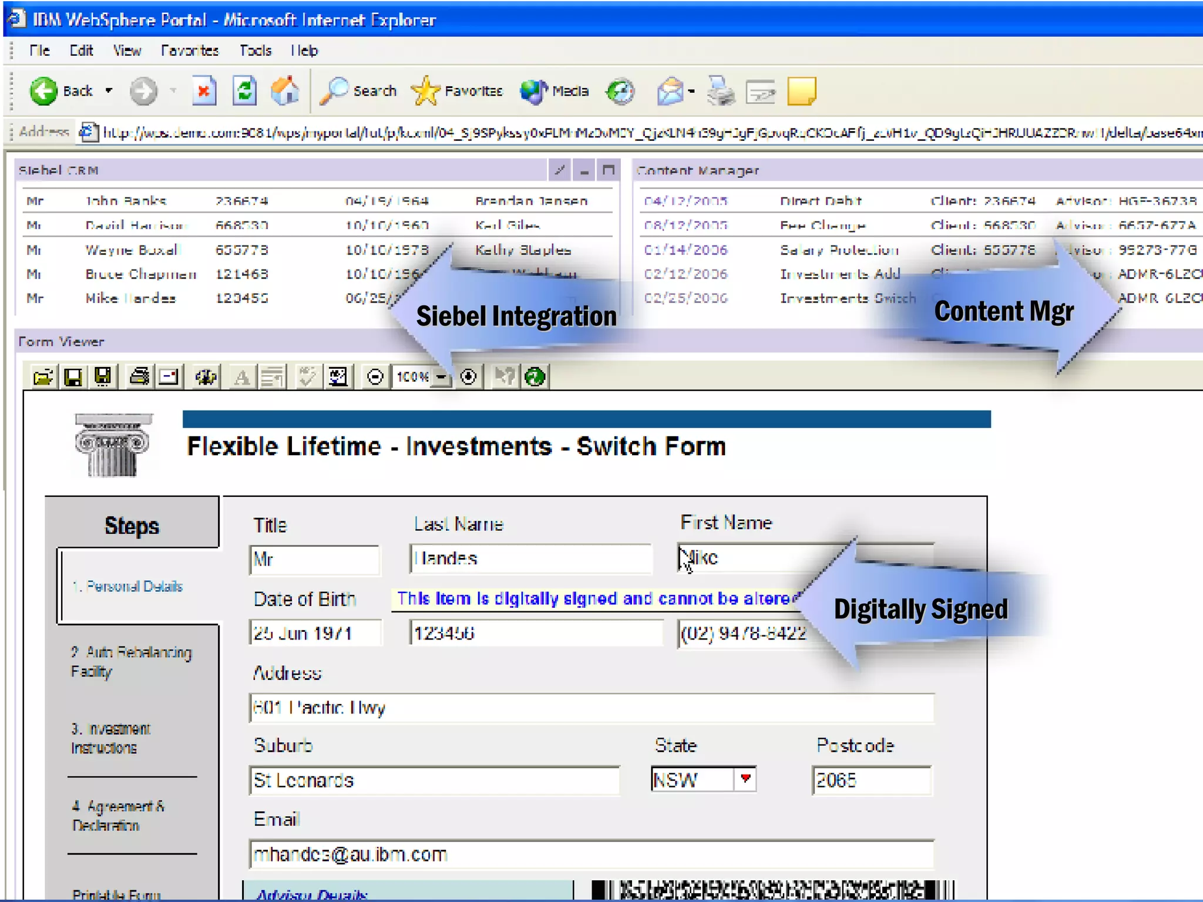
Task: Click the Siebel CRM portlet edit pencil icon
Action: 560,170
